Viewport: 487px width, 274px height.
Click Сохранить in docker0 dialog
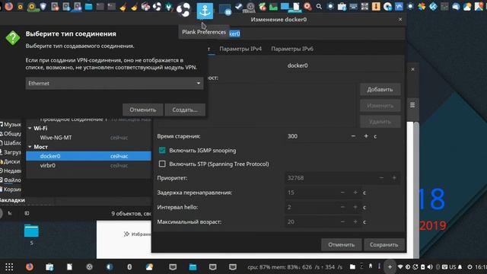[384, 244]
